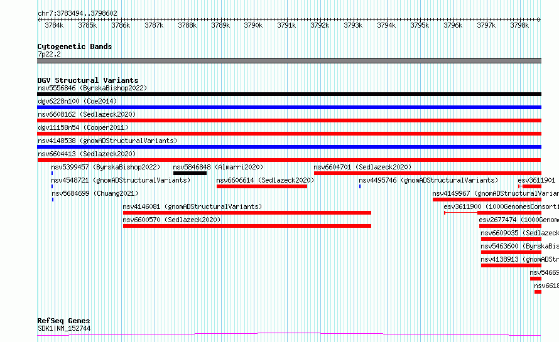The width and height of the screenshot is (559, 342).
Task: Open esv3611900 1000Genomes variant label
Action: coord(501,206)
